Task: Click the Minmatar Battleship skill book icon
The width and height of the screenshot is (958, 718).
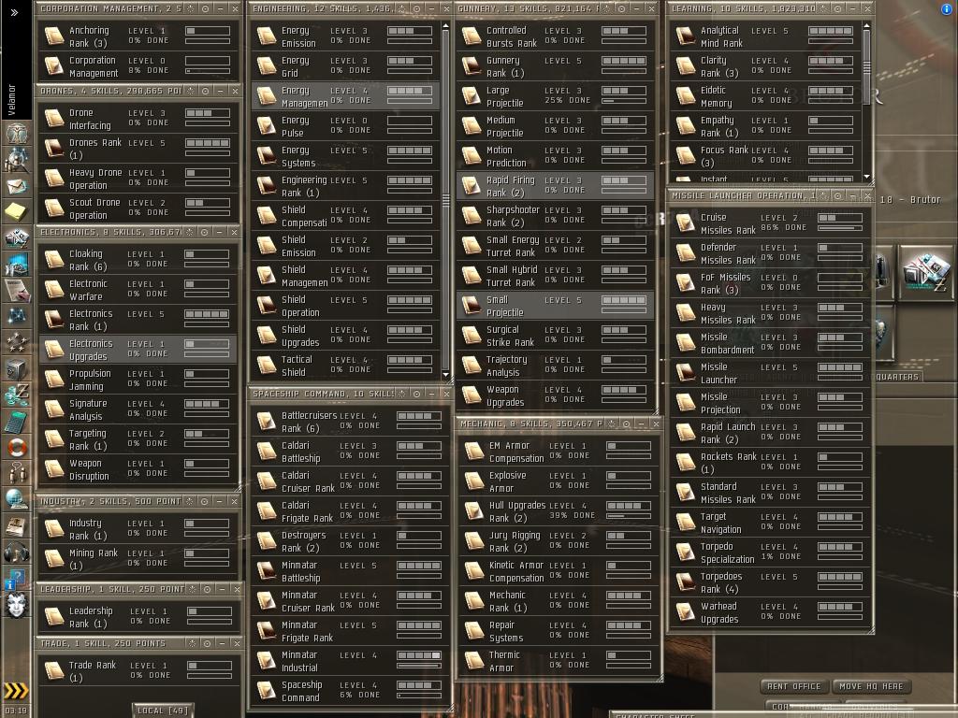Action: 267,571
